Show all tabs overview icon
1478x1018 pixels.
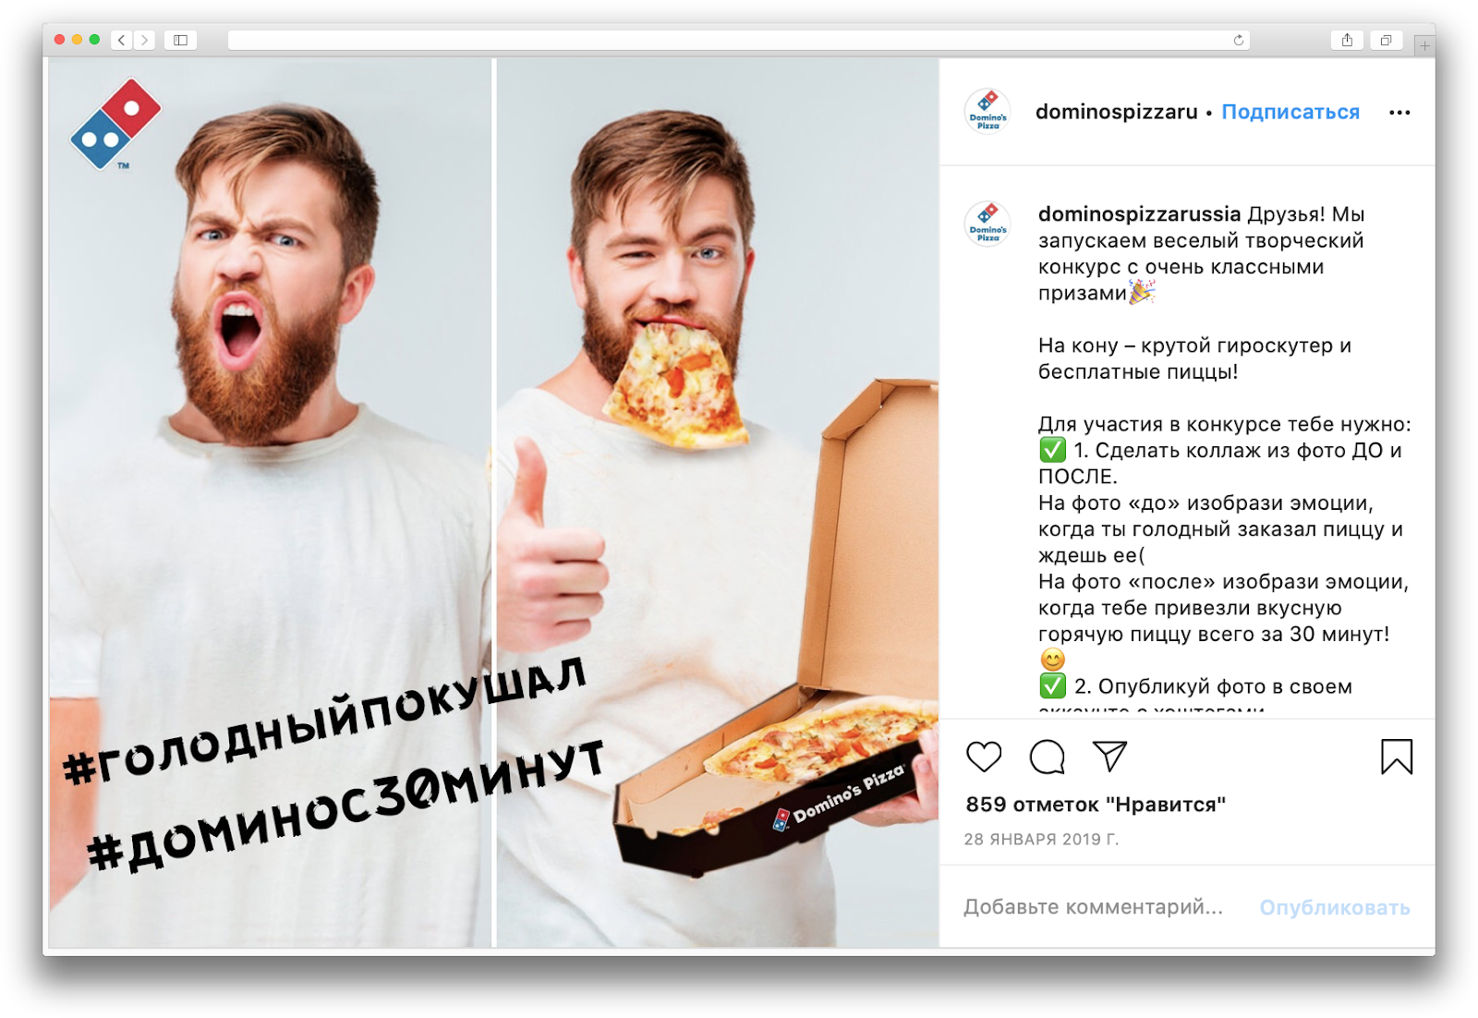(x=1386, y=40)
